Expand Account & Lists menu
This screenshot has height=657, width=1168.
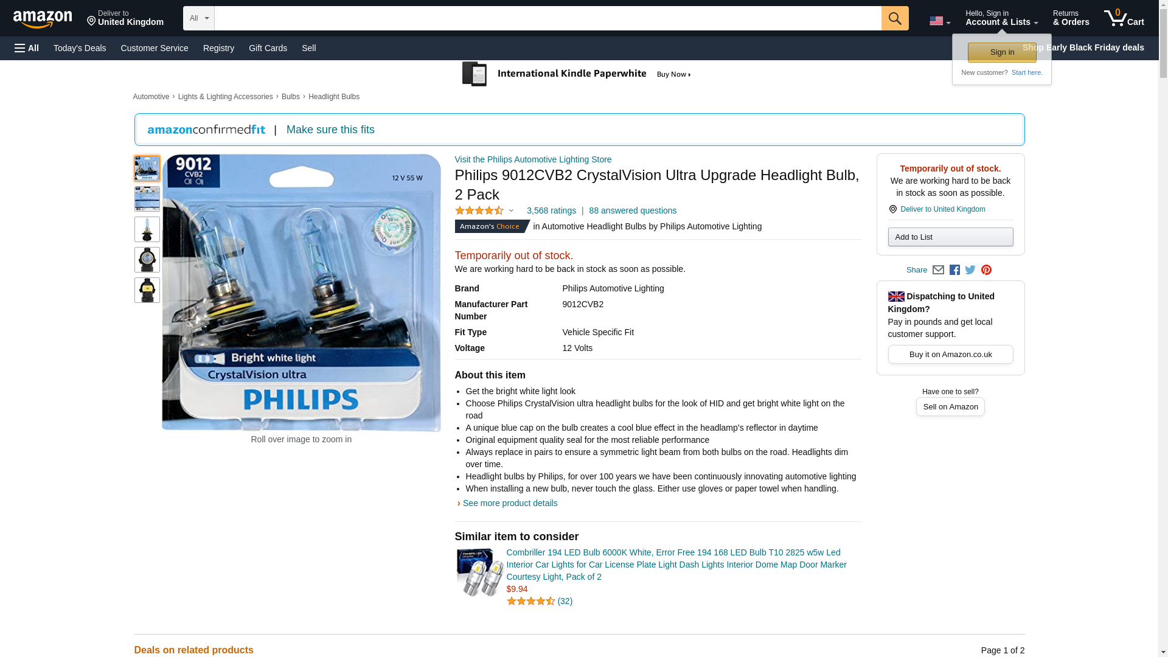pos(1001,18)
